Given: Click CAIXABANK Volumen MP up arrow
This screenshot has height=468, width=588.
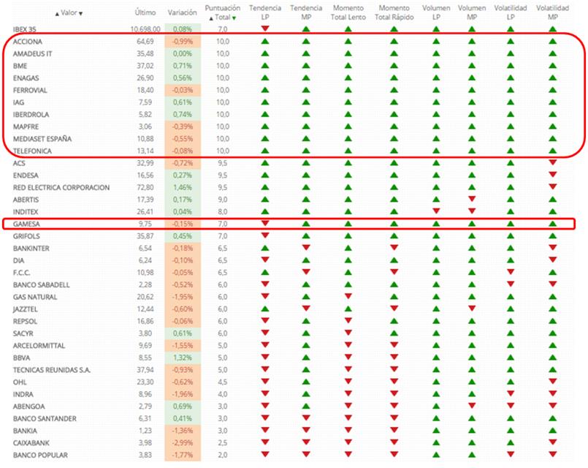Looking at the screenshot, I should click(x=472, y=442).
